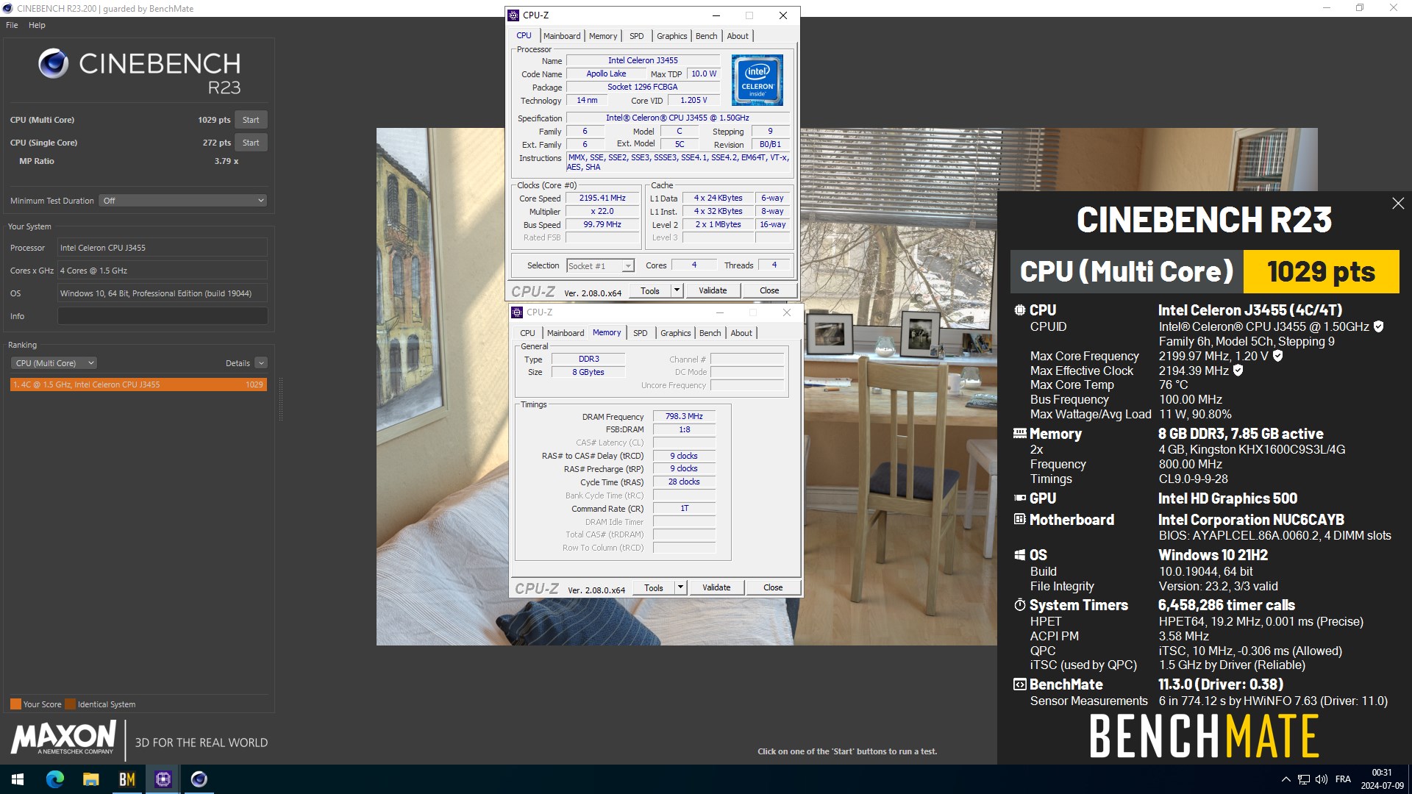1412x794 pixels.
Task: Click the BenchMate GPU section icon
Action: pyautogui.click(x=1020, y=498)
